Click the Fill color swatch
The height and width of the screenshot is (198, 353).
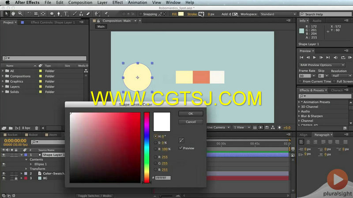tap(181, 14)
